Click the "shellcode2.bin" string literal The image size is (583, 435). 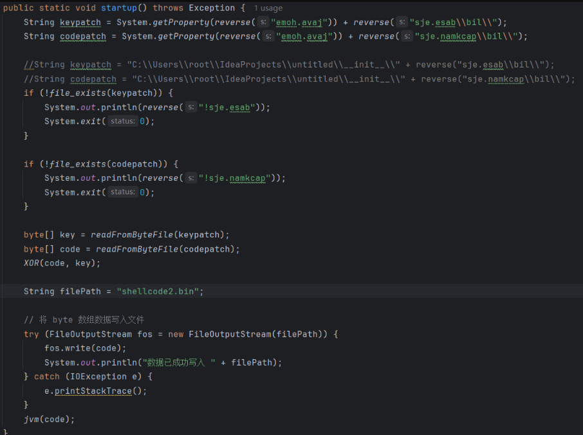click(158, 292)
